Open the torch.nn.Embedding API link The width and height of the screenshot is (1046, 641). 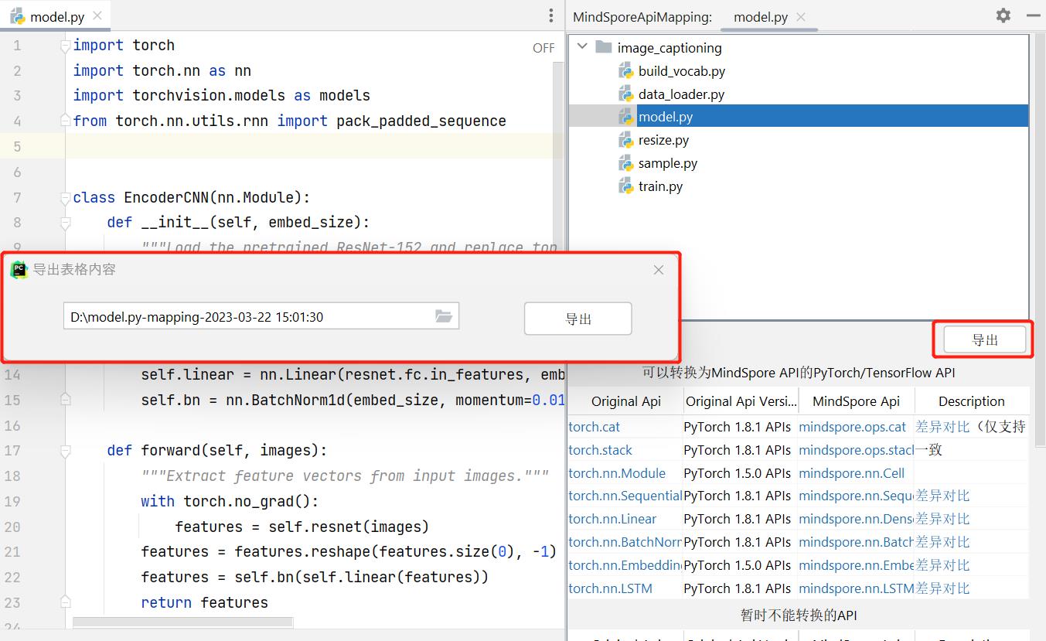(625, 565)
